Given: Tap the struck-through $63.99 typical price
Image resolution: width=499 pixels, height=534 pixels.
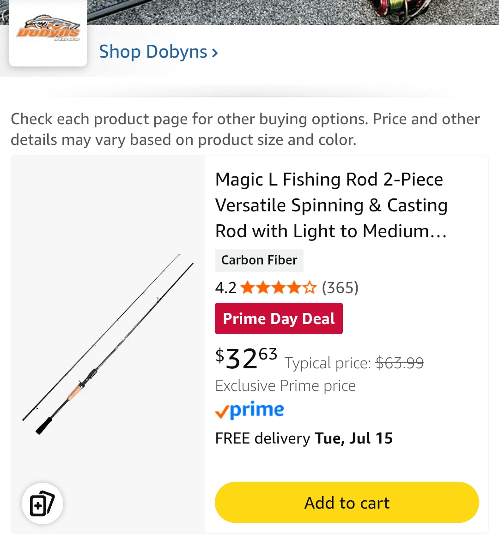Looking at the screenshot, I should (400, 363).
